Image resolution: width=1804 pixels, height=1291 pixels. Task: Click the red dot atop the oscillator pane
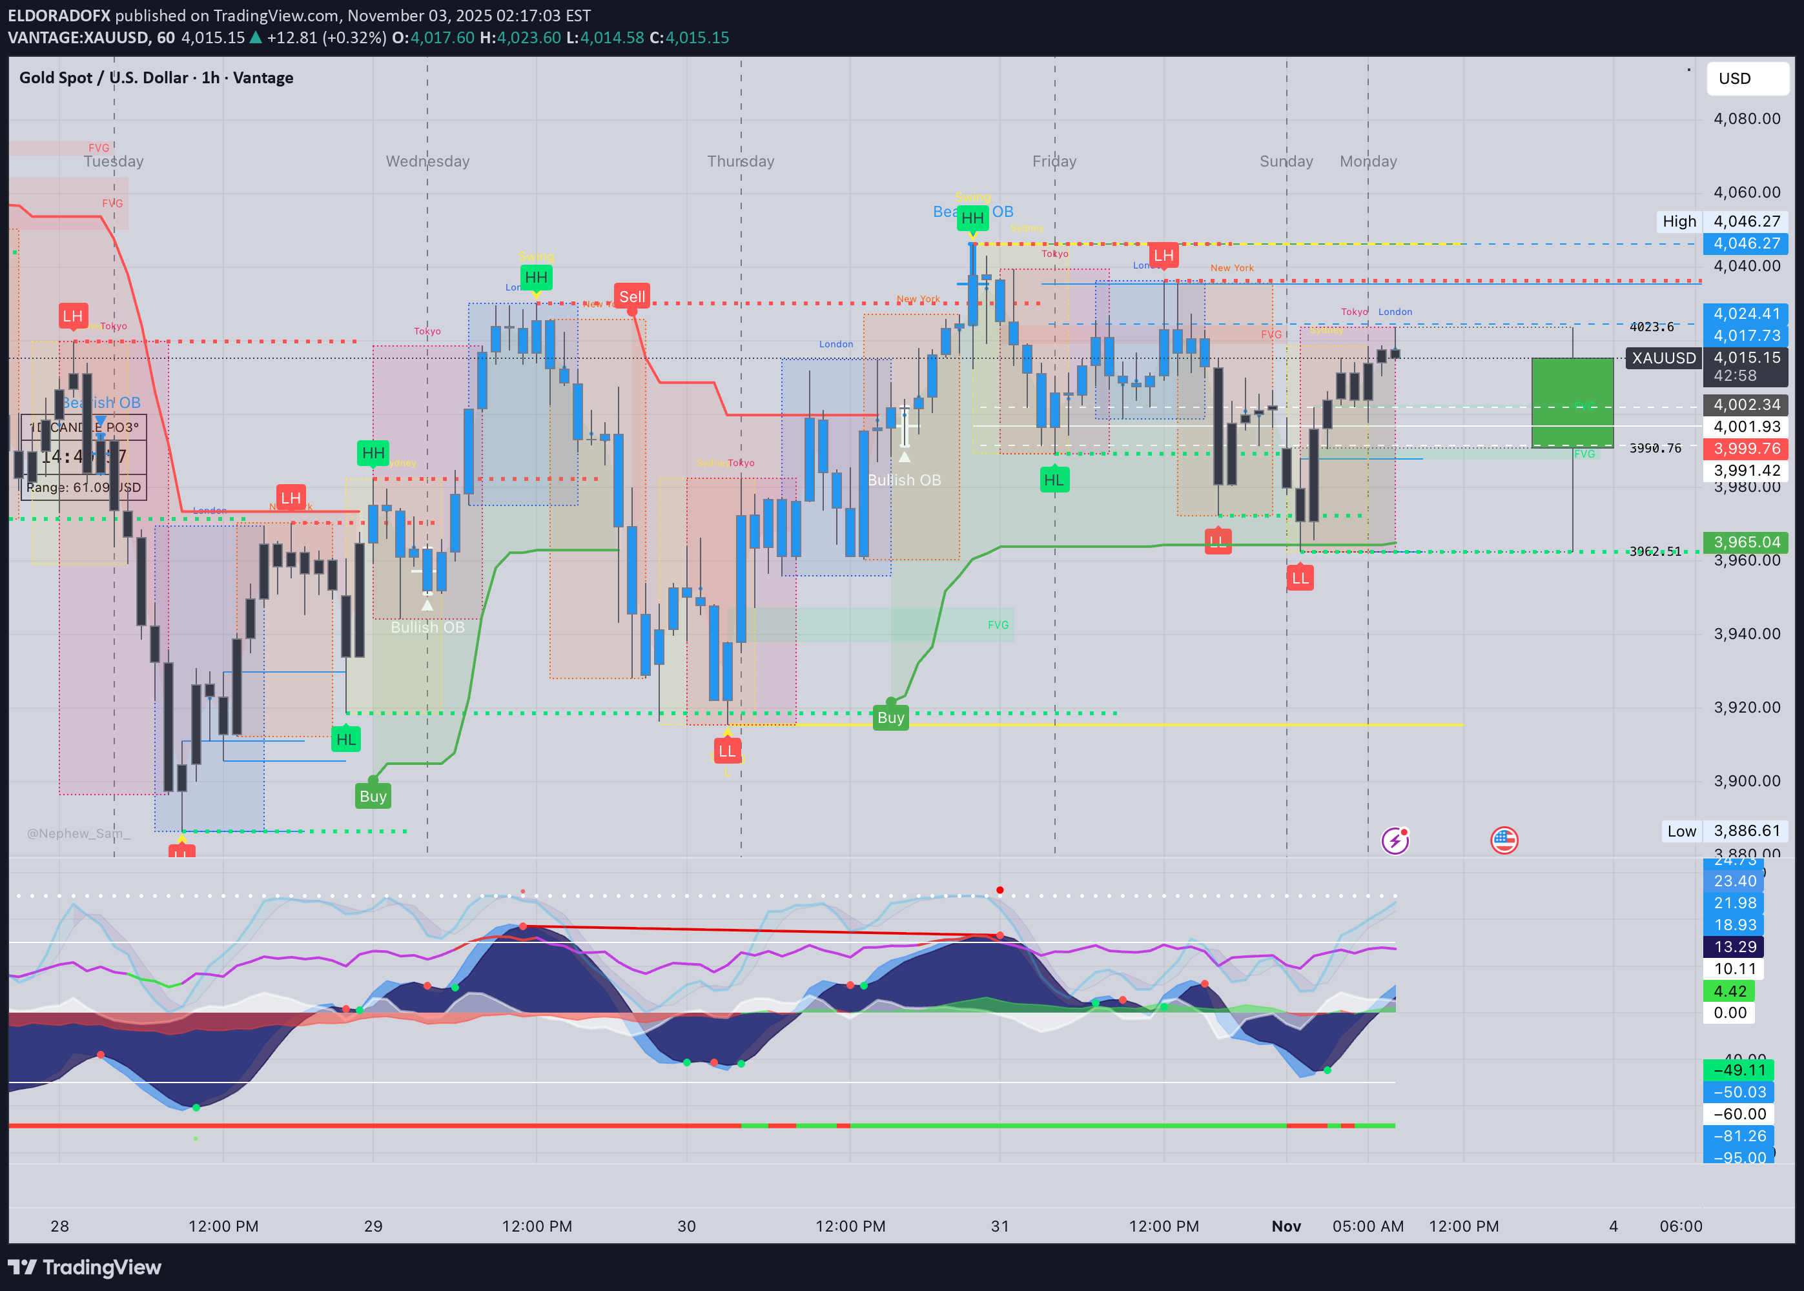999,889
